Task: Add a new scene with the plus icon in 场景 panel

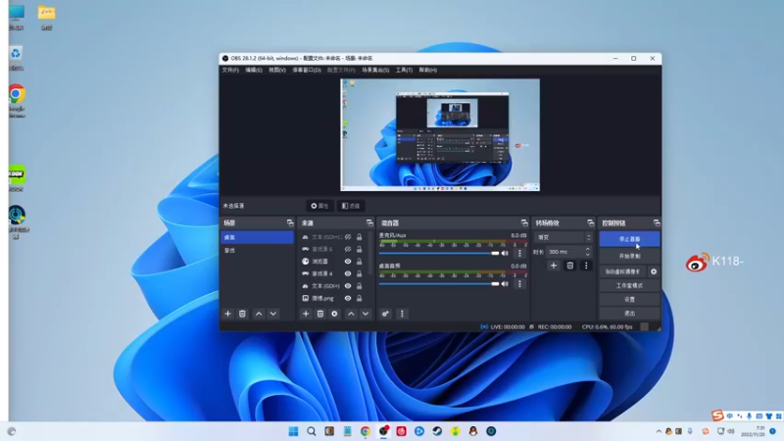Action: tap(227, 314)
